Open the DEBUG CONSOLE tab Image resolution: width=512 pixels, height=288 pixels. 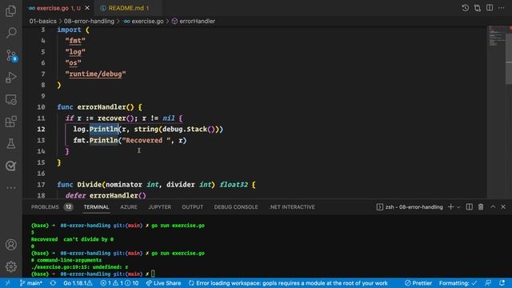[x=236, y=207]
